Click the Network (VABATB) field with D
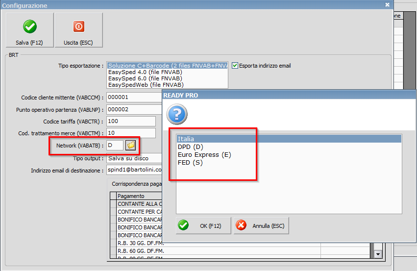 click(x=115, y=145)
